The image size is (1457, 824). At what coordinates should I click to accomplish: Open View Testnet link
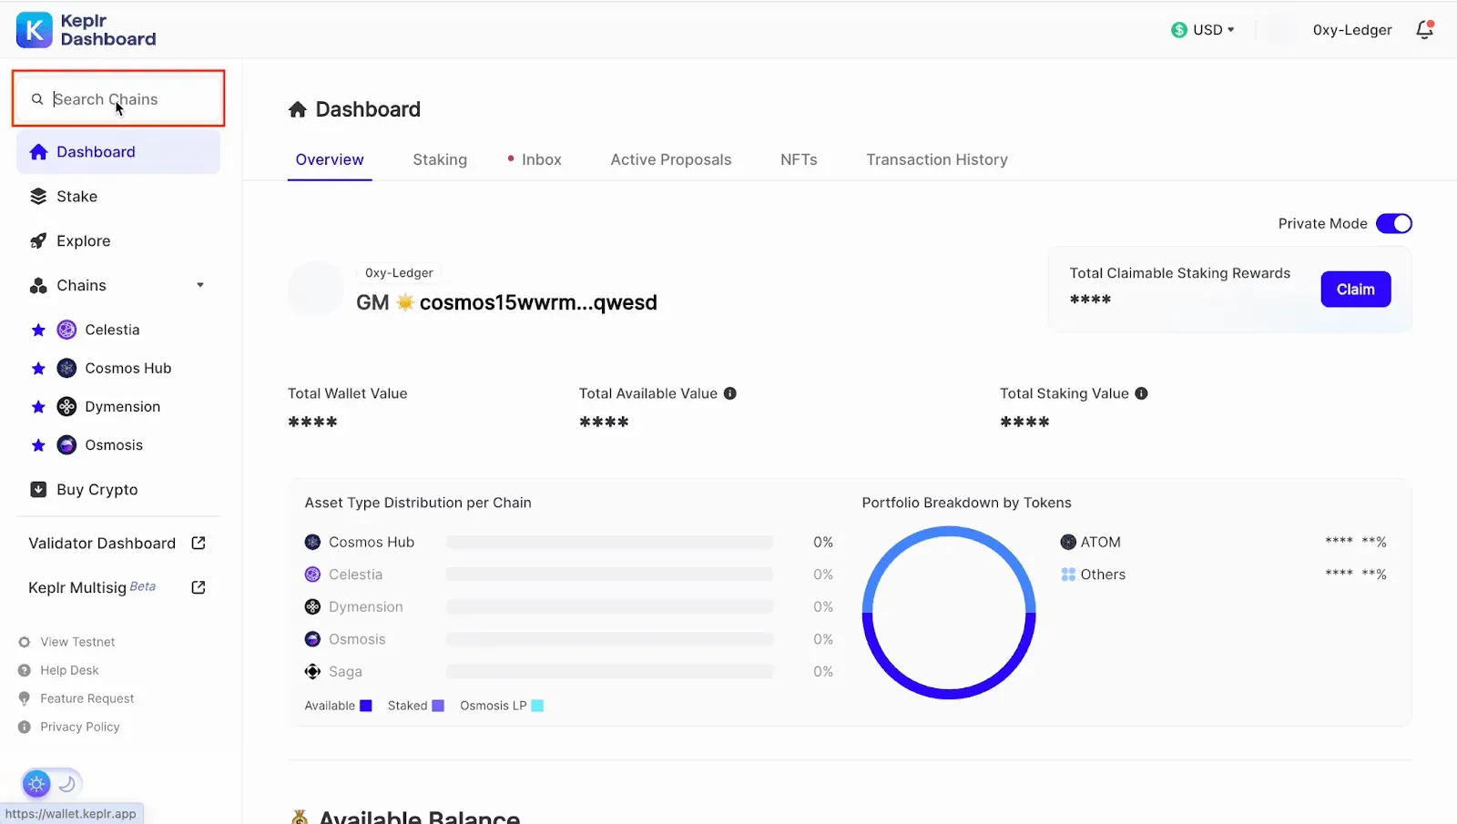click(77, 642)
